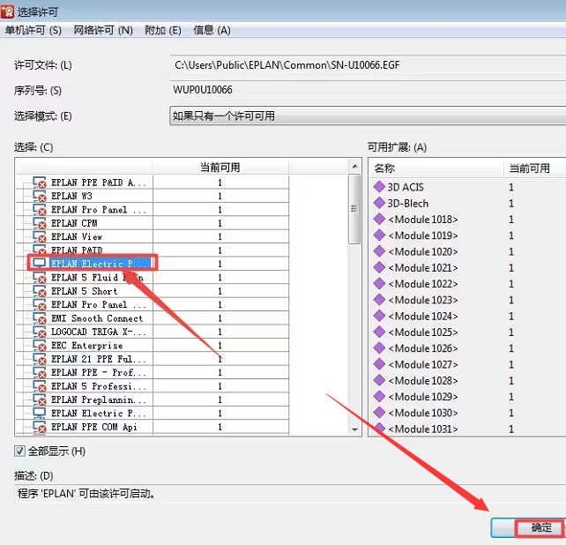
Task: Click the diamond icon for Module 1026
Action: click(379, 347)
